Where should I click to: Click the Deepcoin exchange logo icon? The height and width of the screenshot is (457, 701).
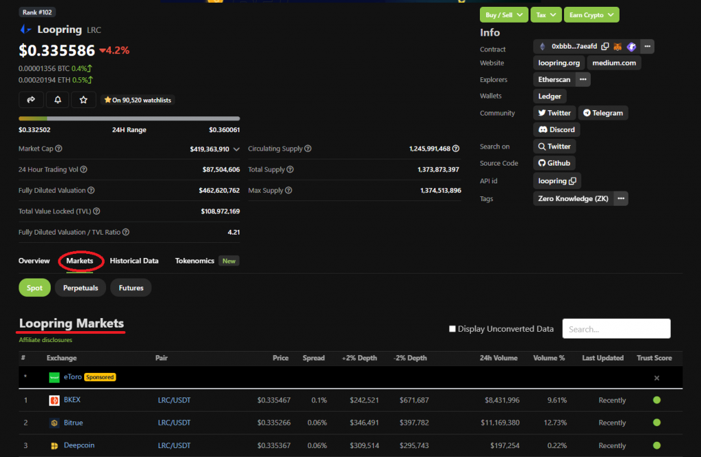click(54, 445)
